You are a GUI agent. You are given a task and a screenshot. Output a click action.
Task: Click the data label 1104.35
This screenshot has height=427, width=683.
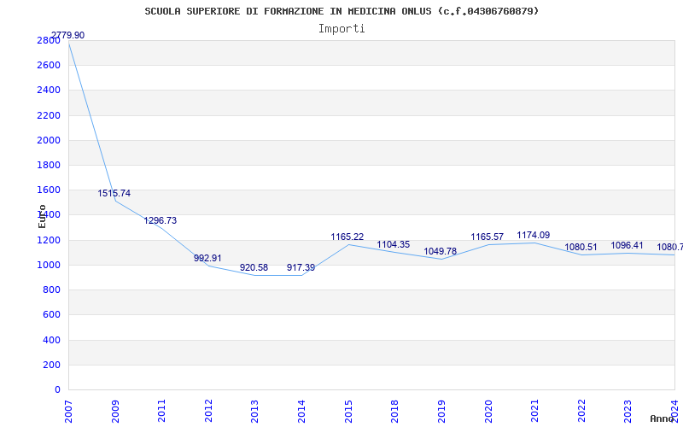tap(394, 244)
